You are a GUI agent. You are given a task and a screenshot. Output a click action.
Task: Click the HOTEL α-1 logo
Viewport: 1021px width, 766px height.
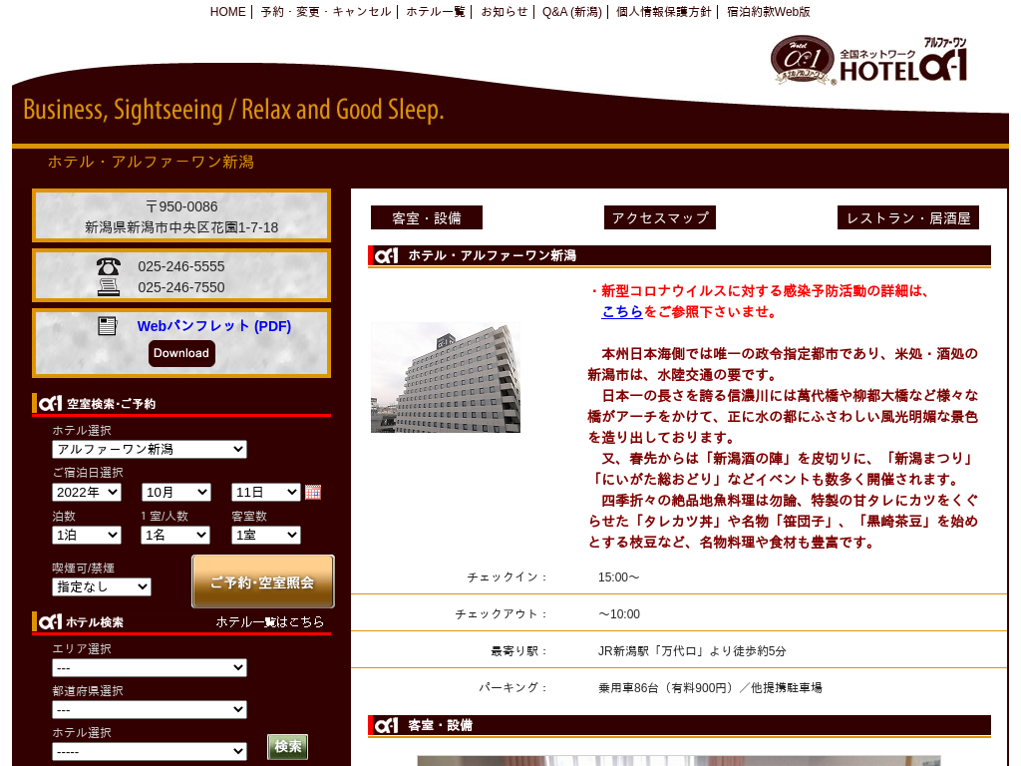[869, 61]
